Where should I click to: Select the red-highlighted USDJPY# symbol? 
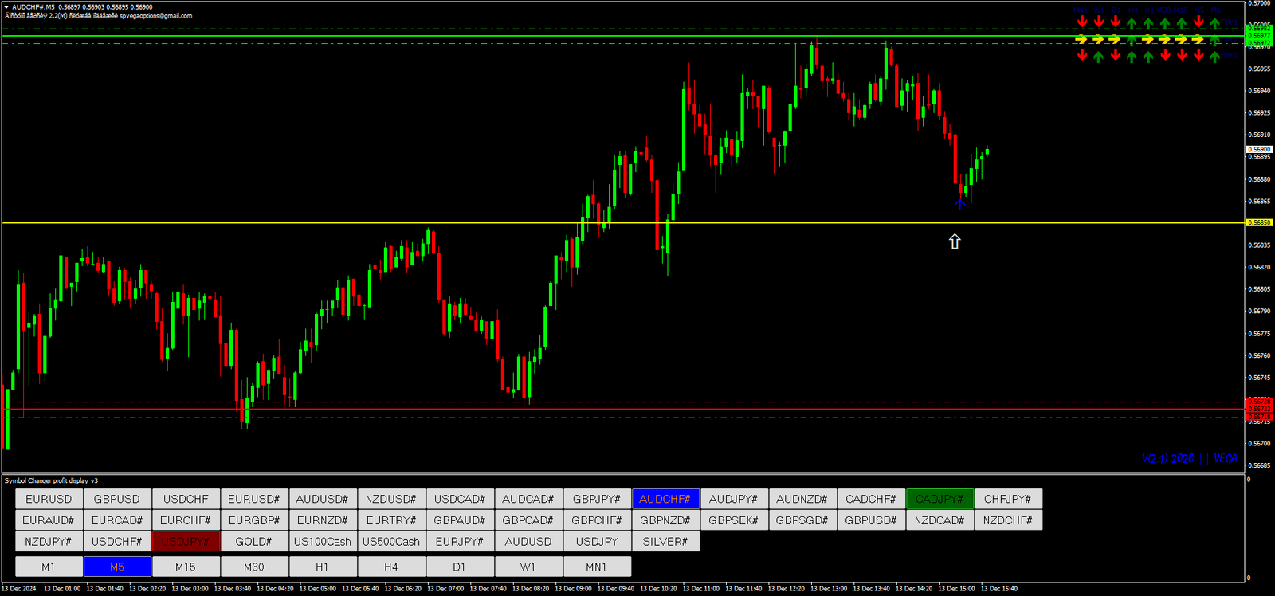(186, 542)
